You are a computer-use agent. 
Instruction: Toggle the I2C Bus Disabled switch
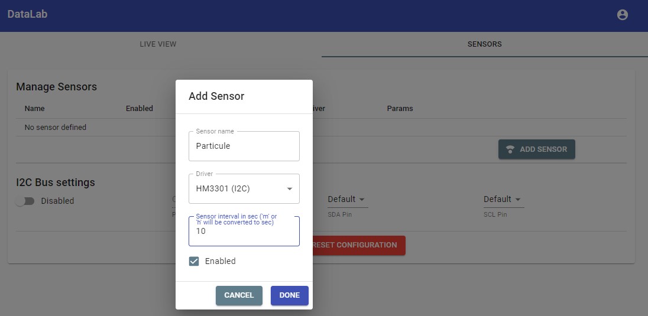point(25,201)
